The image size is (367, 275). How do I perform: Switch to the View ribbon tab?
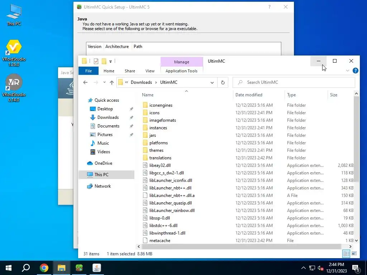[x=150, y=71]
